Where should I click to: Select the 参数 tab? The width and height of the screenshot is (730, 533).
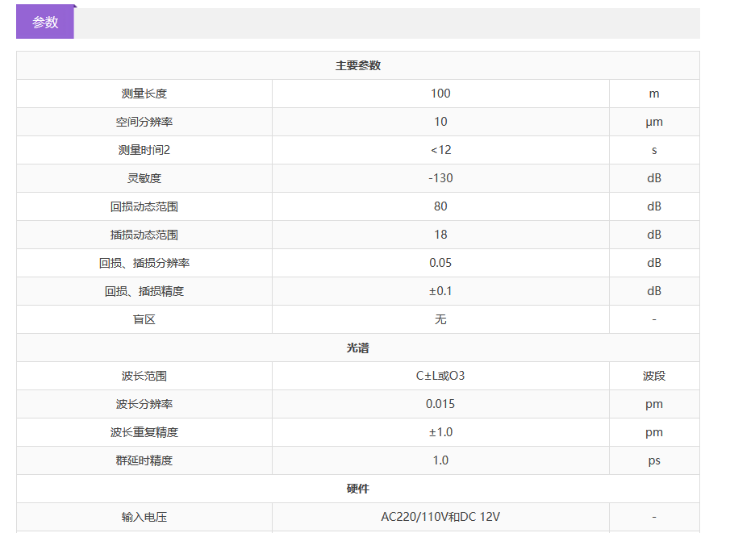[45, 23]
